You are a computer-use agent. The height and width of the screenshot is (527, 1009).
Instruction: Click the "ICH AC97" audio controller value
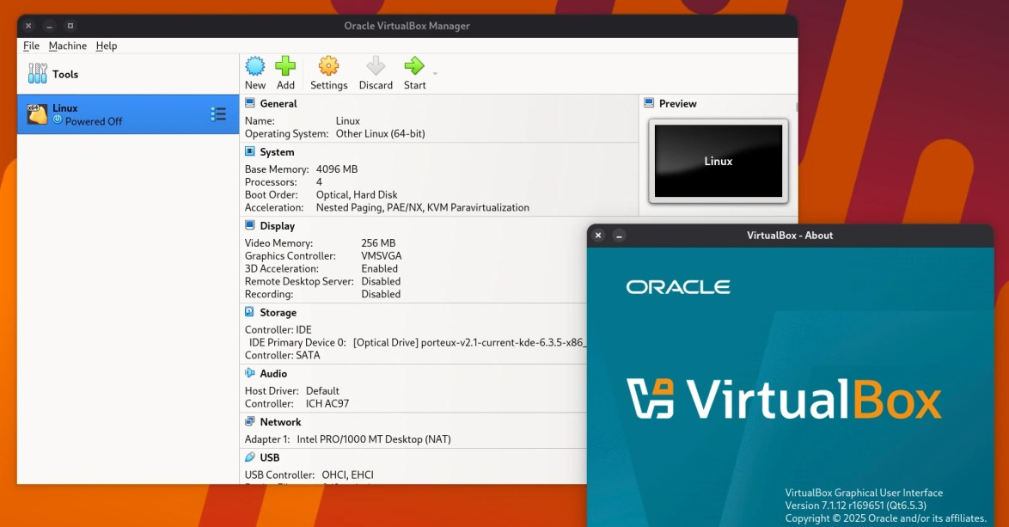[327, 404]
